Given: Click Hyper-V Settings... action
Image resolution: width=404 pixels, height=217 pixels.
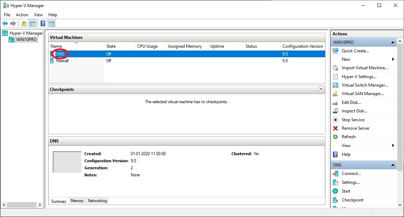Looking at the screenshot, I should (x=359, y=77).
